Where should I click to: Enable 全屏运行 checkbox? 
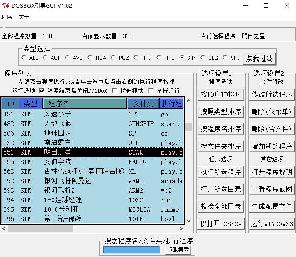point(150,91)
